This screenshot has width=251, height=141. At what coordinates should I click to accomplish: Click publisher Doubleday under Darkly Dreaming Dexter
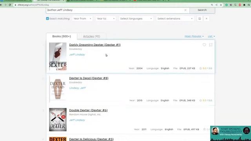pos(76,49)
